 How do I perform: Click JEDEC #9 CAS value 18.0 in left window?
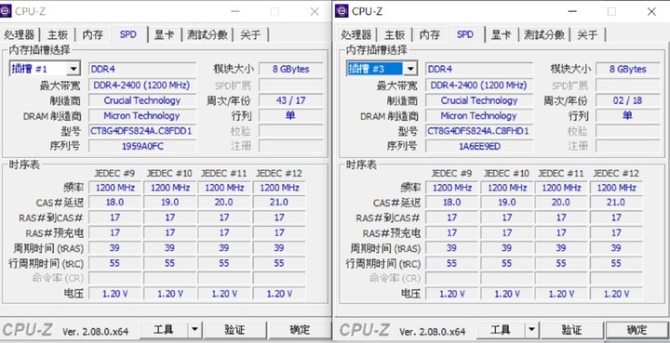(115, 203)
